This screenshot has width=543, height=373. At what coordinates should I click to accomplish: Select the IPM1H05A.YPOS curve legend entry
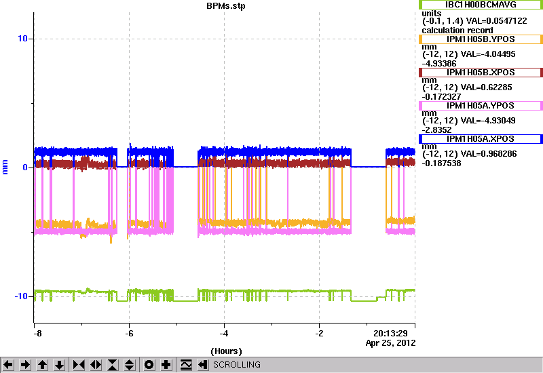pyautogui.click(x=481, y=106)
